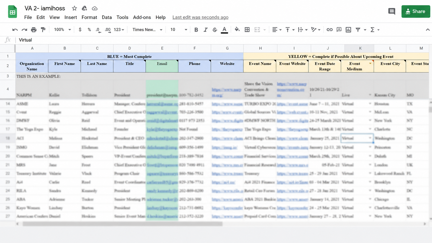The height and width of the screenshot is (243, 432).
Task: Open the font size 10 dropdown
Action: click(179, 30)
